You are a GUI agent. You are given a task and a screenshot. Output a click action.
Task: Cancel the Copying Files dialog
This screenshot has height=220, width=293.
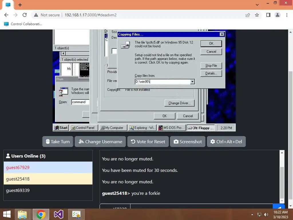(x=211, y=52)
